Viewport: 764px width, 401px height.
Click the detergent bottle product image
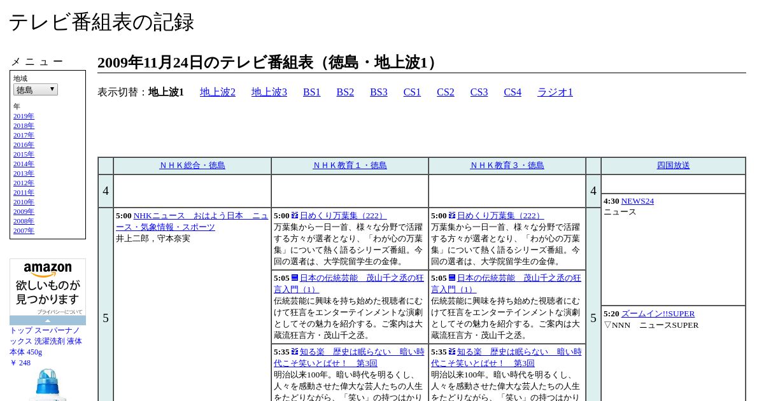click(47, 384)
